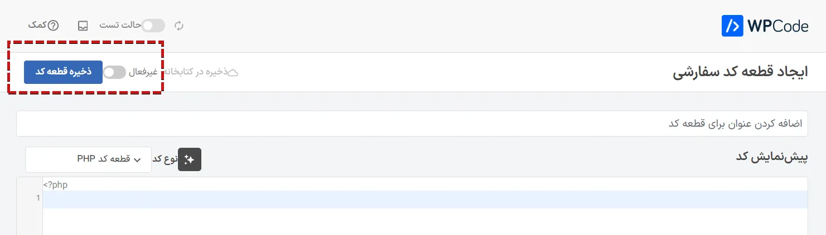Switch the snippet from غیرفعال to active
This screenshot has width=826, height=235.
pos(115,72)
